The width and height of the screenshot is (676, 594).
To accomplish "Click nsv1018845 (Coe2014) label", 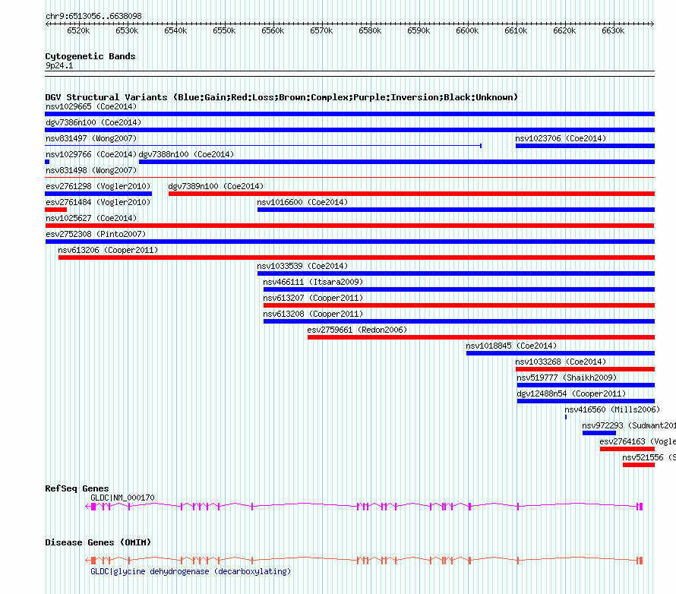I will pyautogui.click(x=511, y=346).
